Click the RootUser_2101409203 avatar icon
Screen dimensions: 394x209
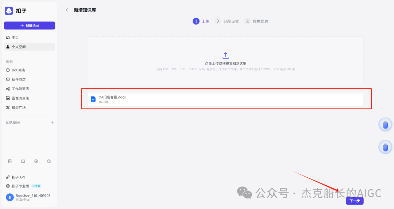[x=10, y=197]
